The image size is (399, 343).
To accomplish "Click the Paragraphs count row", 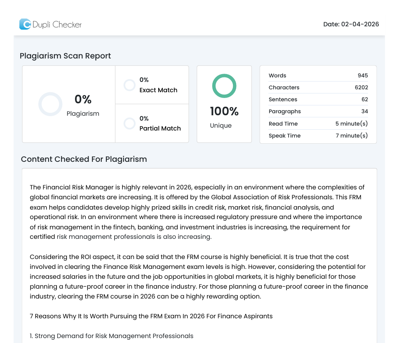I will [x=318, y=112].
